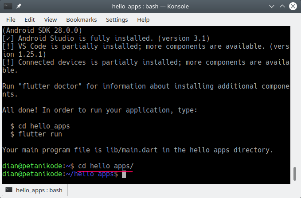Click the terminal icon on the bash tab
This screenshot has height=198, width=301.
[9, 190]
